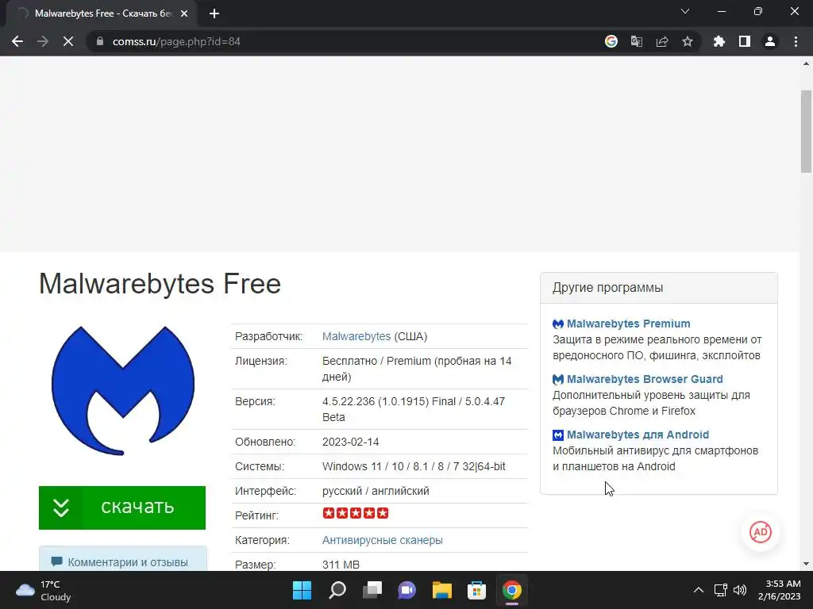Open Task View on the taskbar

point(372,590)
